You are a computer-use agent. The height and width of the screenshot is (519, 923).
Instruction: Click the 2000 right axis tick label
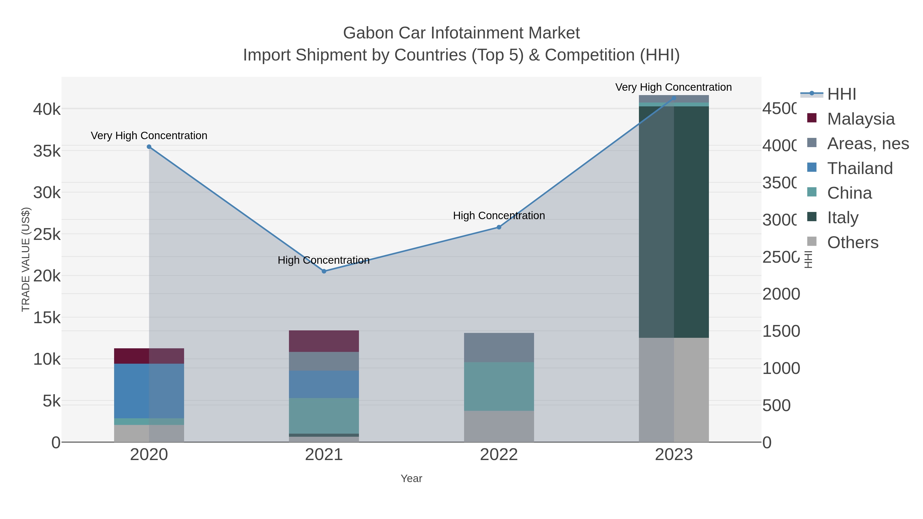pos(781,294)
